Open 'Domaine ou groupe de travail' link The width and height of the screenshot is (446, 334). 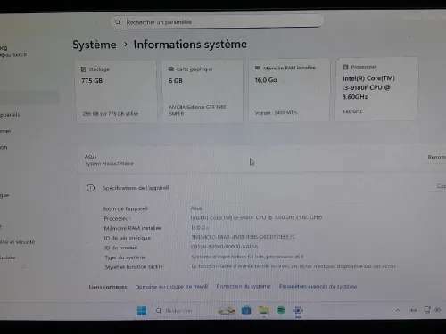(x=171, y=287)
